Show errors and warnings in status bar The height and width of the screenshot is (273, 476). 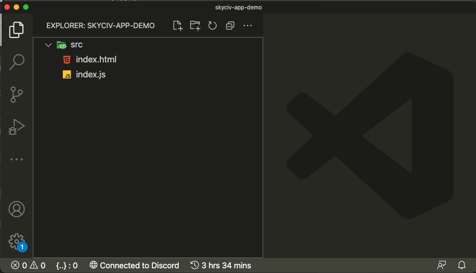pos(28,265)
